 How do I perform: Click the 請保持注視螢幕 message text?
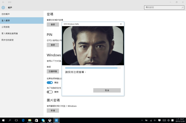(x=76, y=72)
